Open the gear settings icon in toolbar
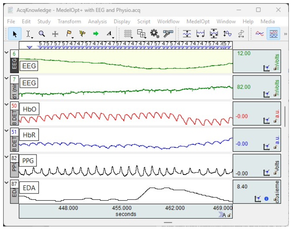The height and width of the screenshot is (234, 294). [x=154, y=34]
